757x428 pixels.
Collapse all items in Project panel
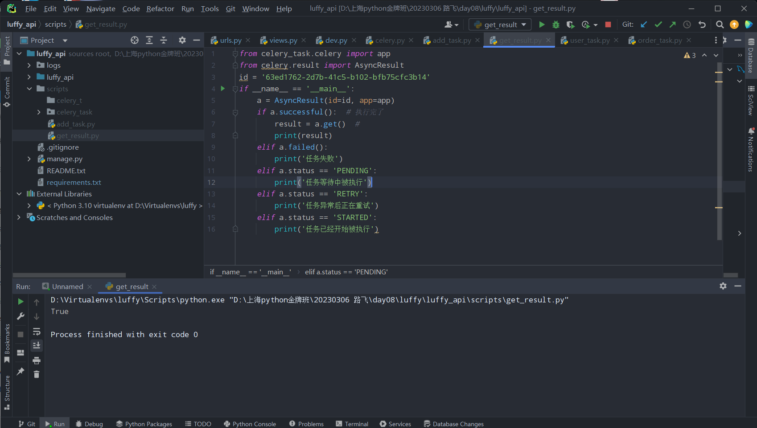[x=164, y=40]
